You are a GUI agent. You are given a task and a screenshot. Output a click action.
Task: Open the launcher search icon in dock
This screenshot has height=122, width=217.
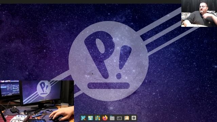pos(83,118)
